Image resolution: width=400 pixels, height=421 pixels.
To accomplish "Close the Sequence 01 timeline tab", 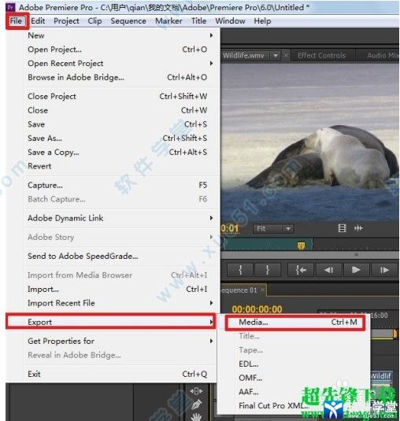I will [262, 290].
